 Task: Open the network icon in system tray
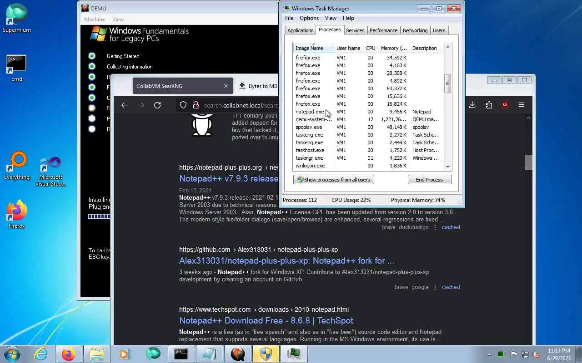point(525,354)
